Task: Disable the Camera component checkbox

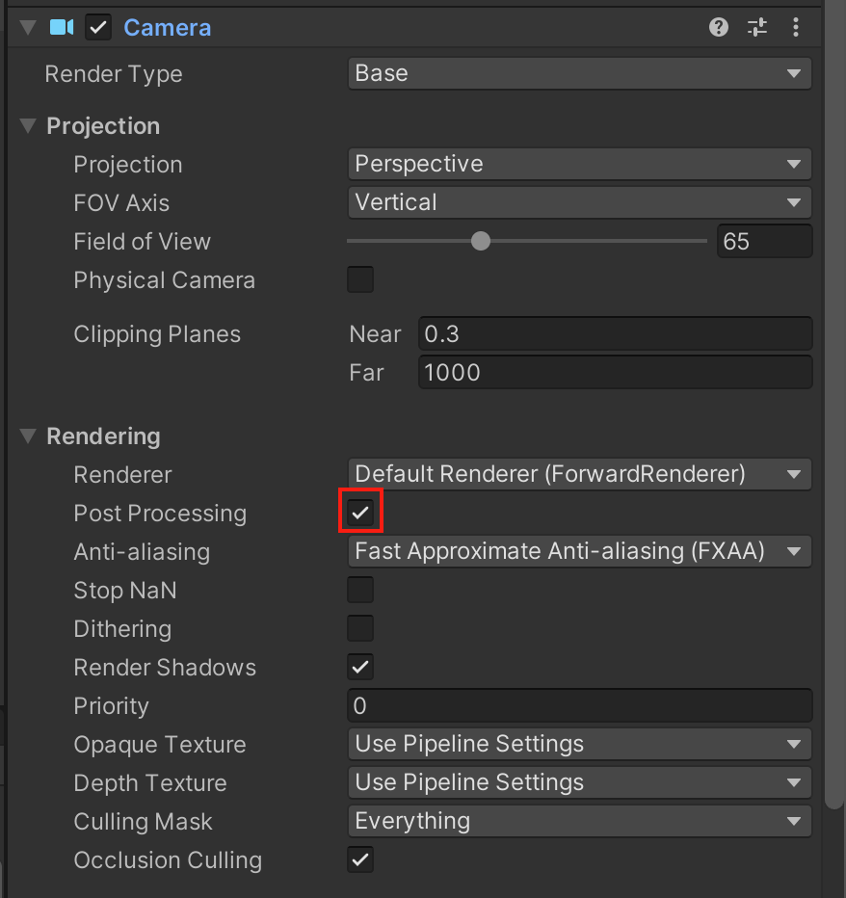Action: pos(97,27)
